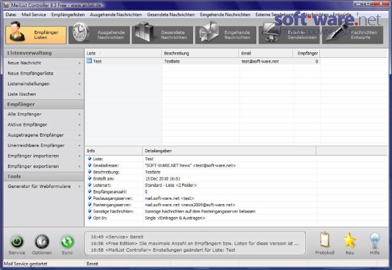Screen dimensions: 392x270
Task: Click Single <Eintragen & Austragen> value
Action: (175, 218)
